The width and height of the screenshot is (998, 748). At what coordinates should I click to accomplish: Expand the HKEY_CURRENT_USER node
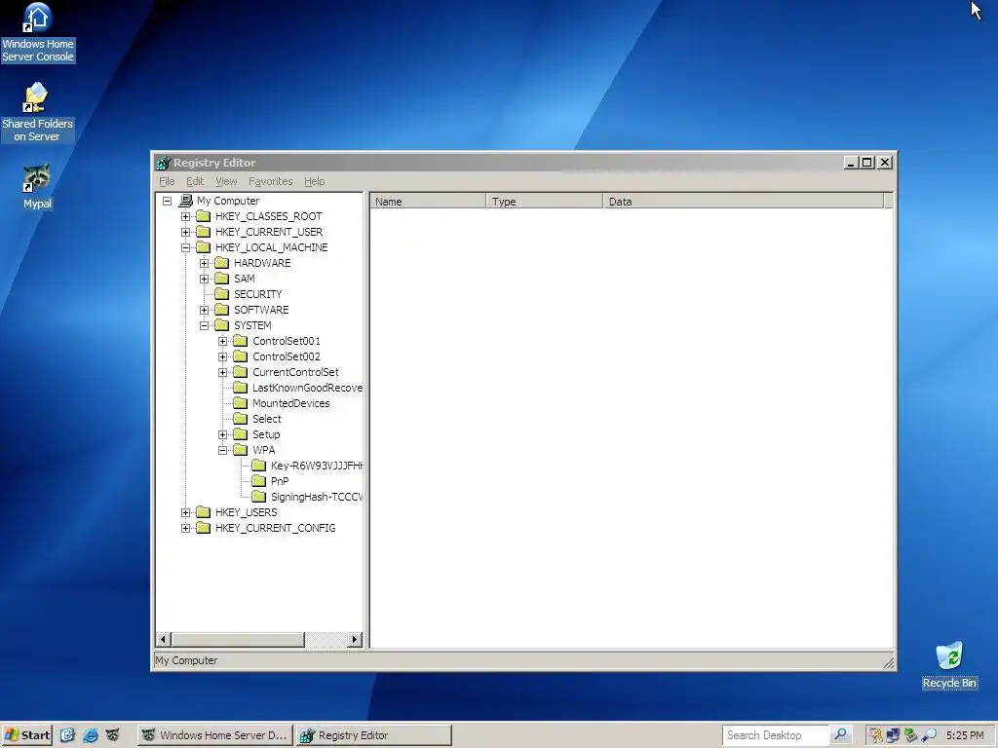pos(185,232)
